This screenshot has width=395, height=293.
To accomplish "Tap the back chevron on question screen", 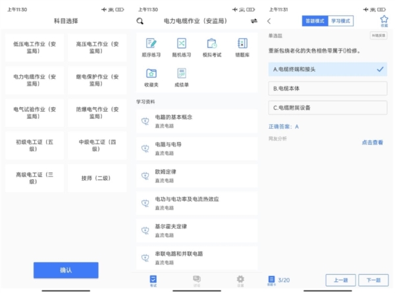I will pos(269,21).
